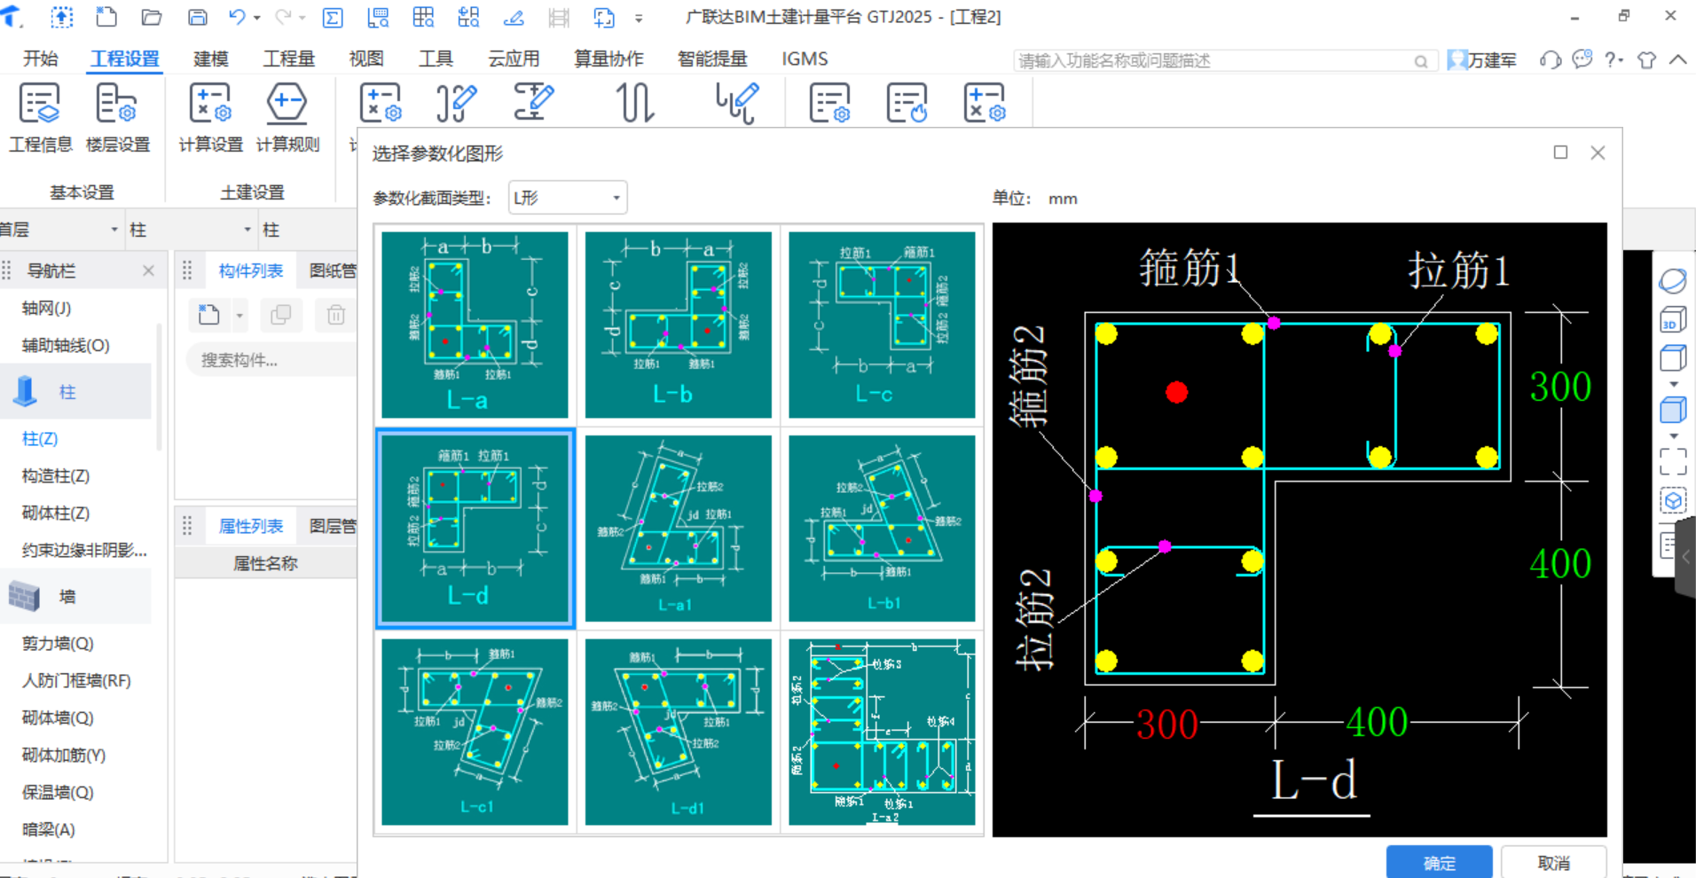Create a new file from quick toolbar
The image size is (1696, 878).
click(106, 16)
